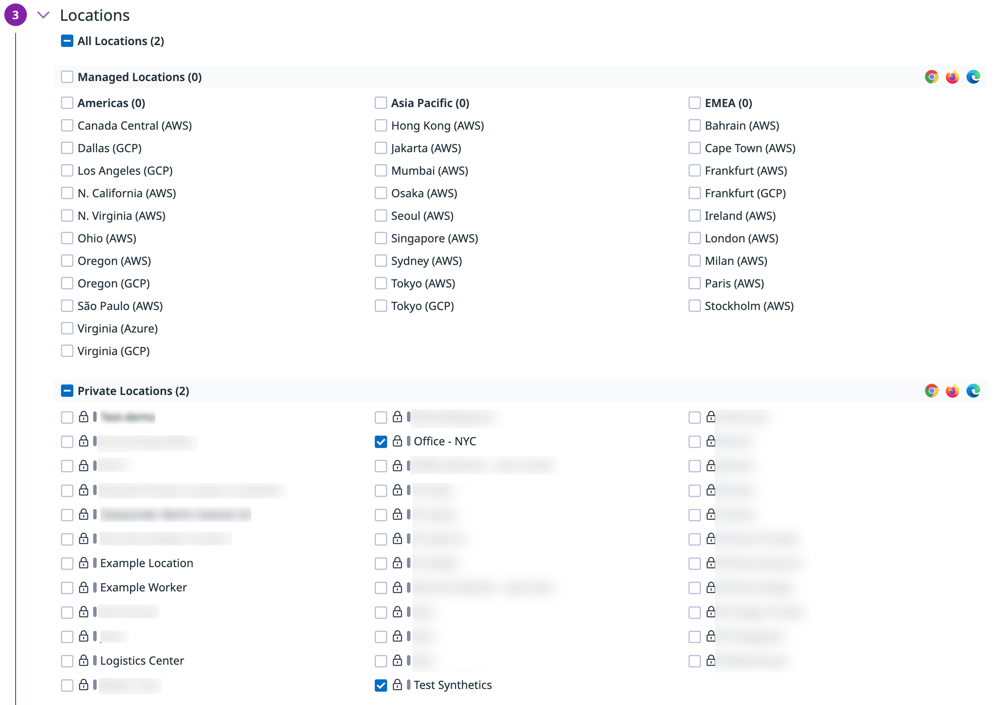Click the Example Location label
Viewport: 1002px width, 705px height.
pos(146,563)
